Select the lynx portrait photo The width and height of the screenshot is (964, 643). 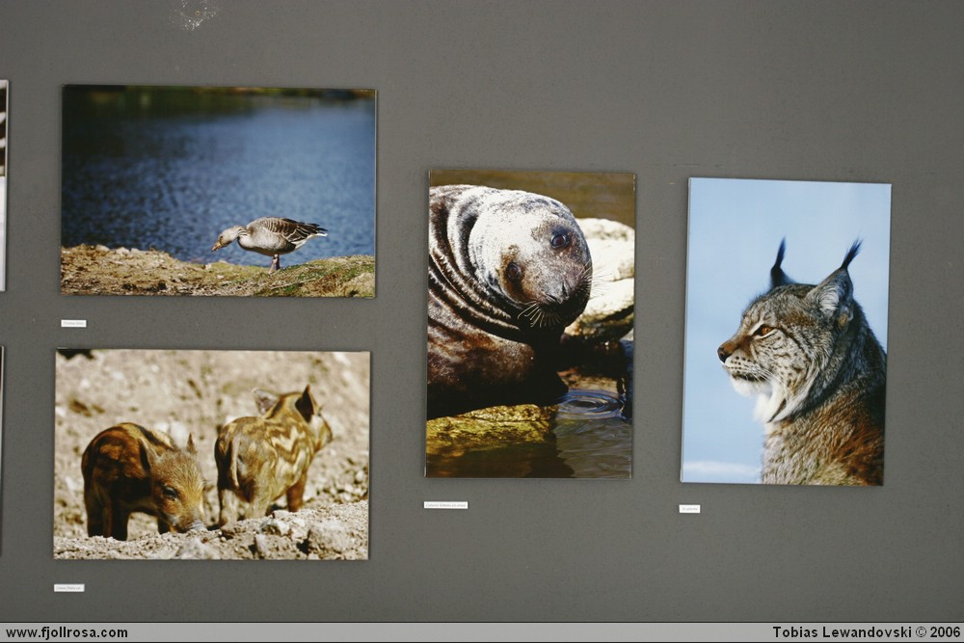[x=785, y=332]
